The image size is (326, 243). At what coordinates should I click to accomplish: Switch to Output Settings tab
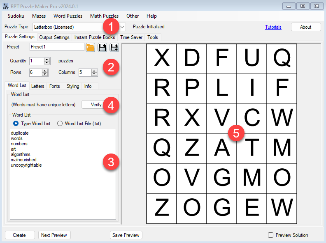click(54, 37)
